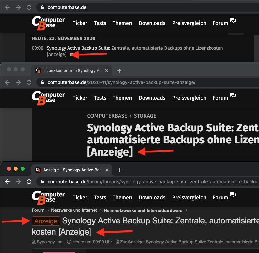Open Preisvergleich in bottom forum window navigation

(189, 197)
